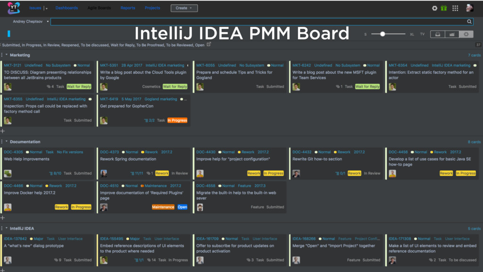Switch to the backlog view icon
The image size is (483, 272).
click(x=437, y=34)
